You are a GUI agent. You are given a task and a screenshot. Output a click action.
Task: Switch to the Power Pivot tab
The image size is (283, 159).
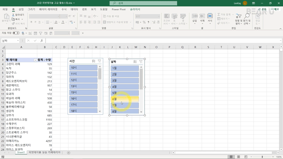(119, 9)
